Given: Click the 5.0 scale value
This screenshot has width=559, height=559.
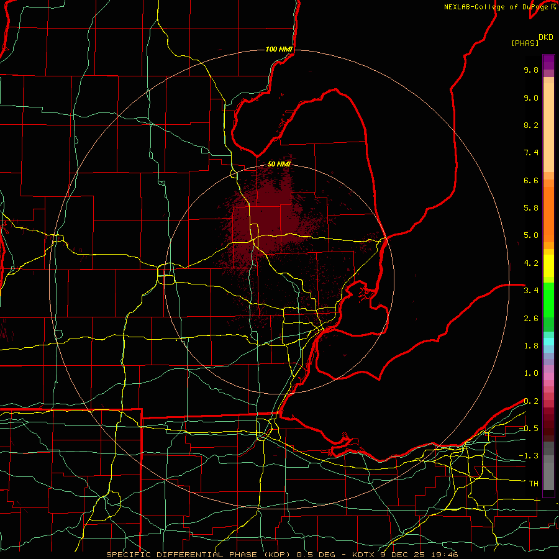Looking at the screenshot, I should (531, 235).
